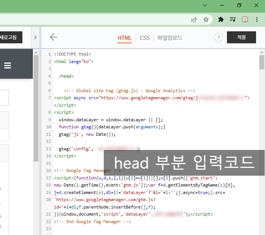Image resolution: width=265 pixels, height=235 pixels.
Task: Click the code editor scrollbar thumb
Action: (262, 62)
